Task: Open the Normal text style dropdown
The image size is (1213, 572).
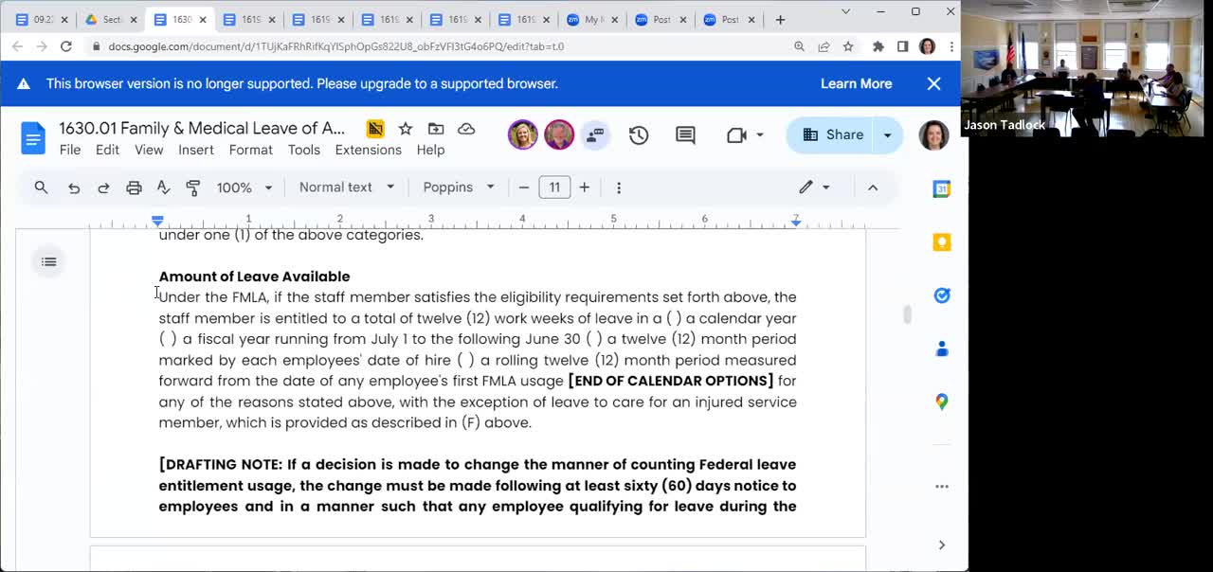Action: pos(346,188)
